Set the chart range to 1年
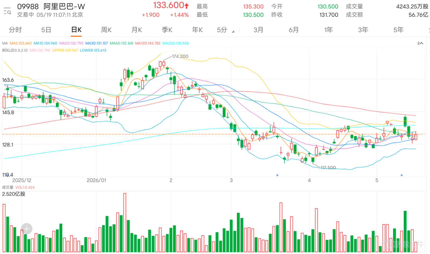430x254 pixels. pos(328,30)
